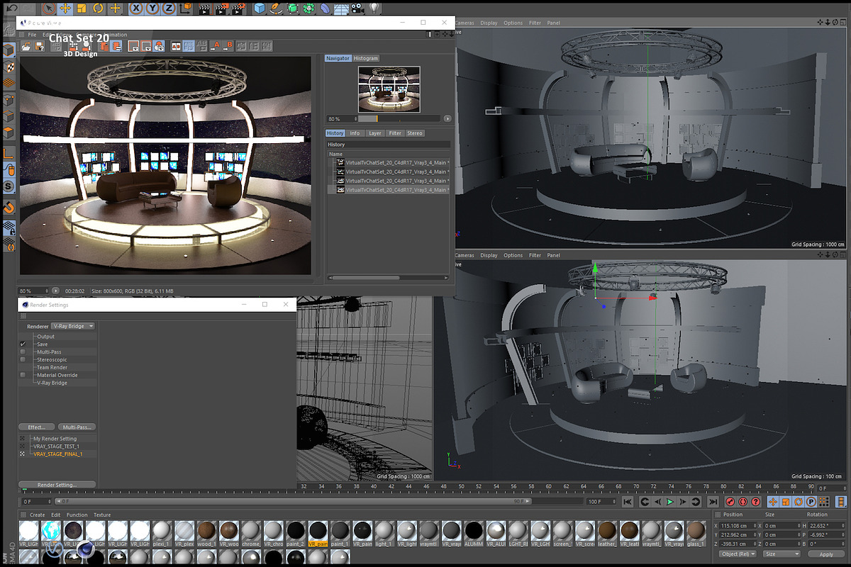Open the Filter tab in Picture Viewer
This screenshot has width=851, height=567.
pos(395,133)
